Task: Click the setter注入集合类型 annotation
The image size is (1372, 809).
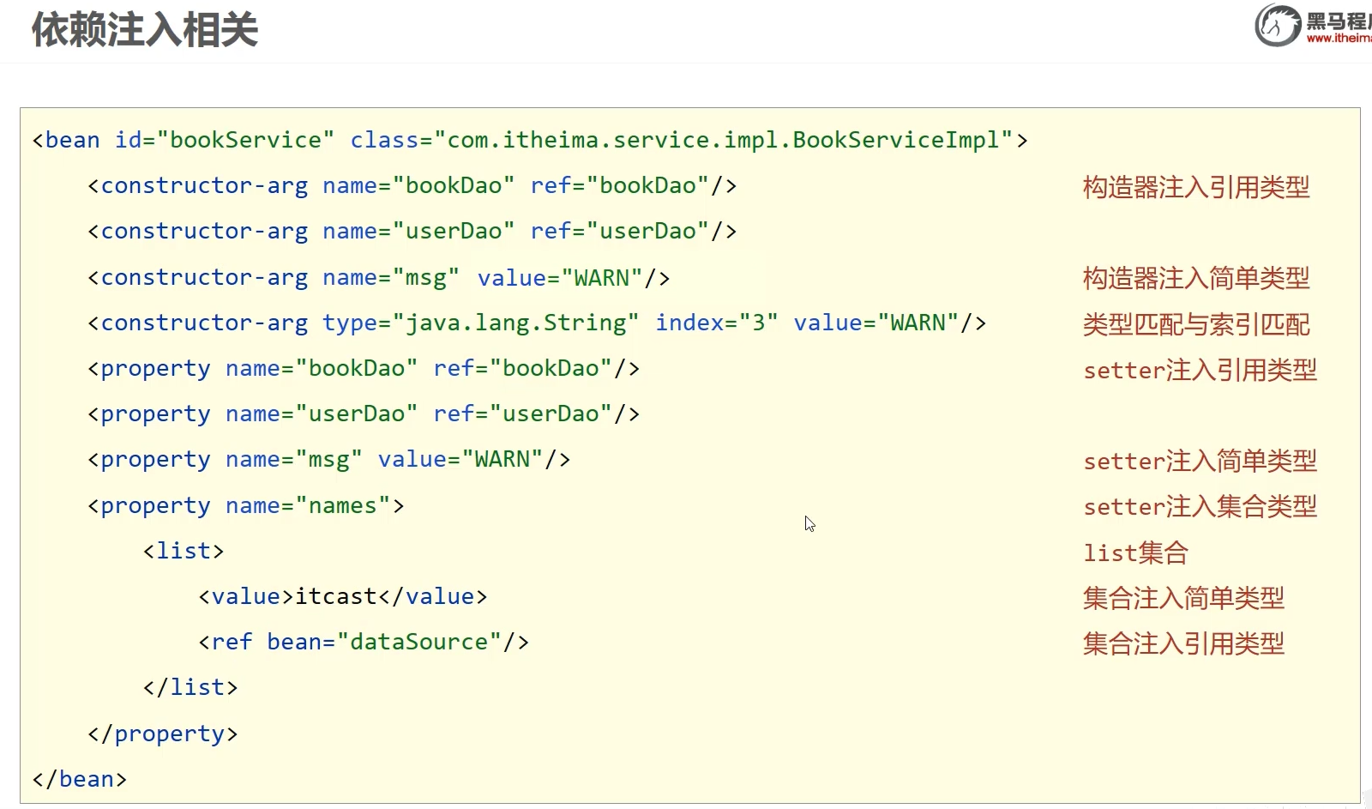Action: 1200,507
